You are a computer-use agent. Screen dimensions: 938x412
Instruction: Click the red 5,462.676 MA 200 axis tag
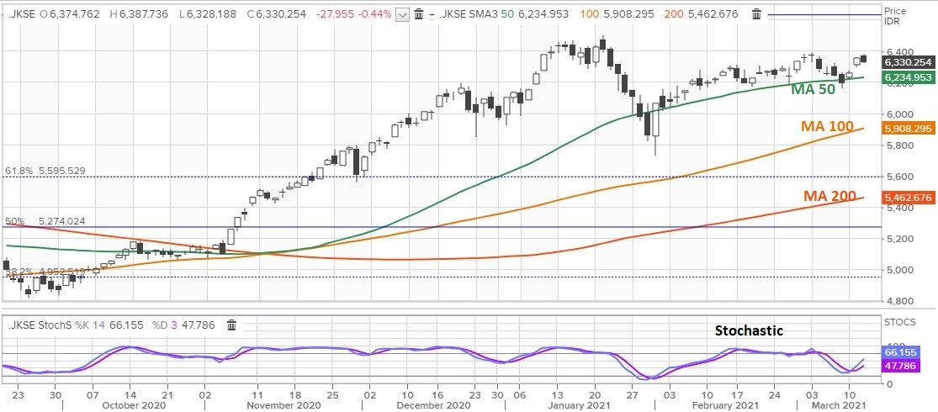click(909, 198)
